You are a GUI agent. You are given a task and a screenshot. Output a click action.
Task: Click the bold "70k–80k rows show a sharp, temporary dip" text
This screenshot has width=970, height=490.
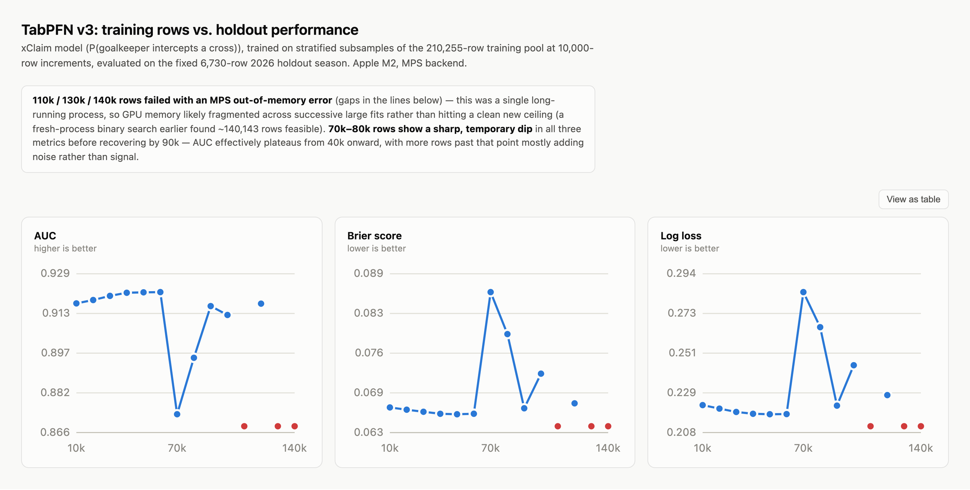pos(430,129)
